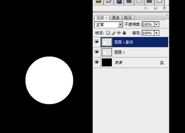Click the create new style icon
This screenshot has height=133, width=185.
155,8
